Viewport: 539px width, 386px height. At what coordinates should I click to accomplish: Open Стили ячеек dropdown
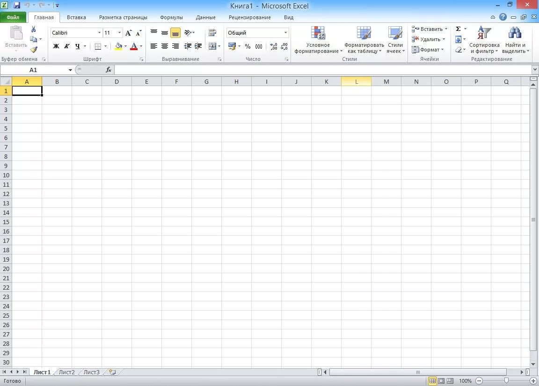(395, 40)
